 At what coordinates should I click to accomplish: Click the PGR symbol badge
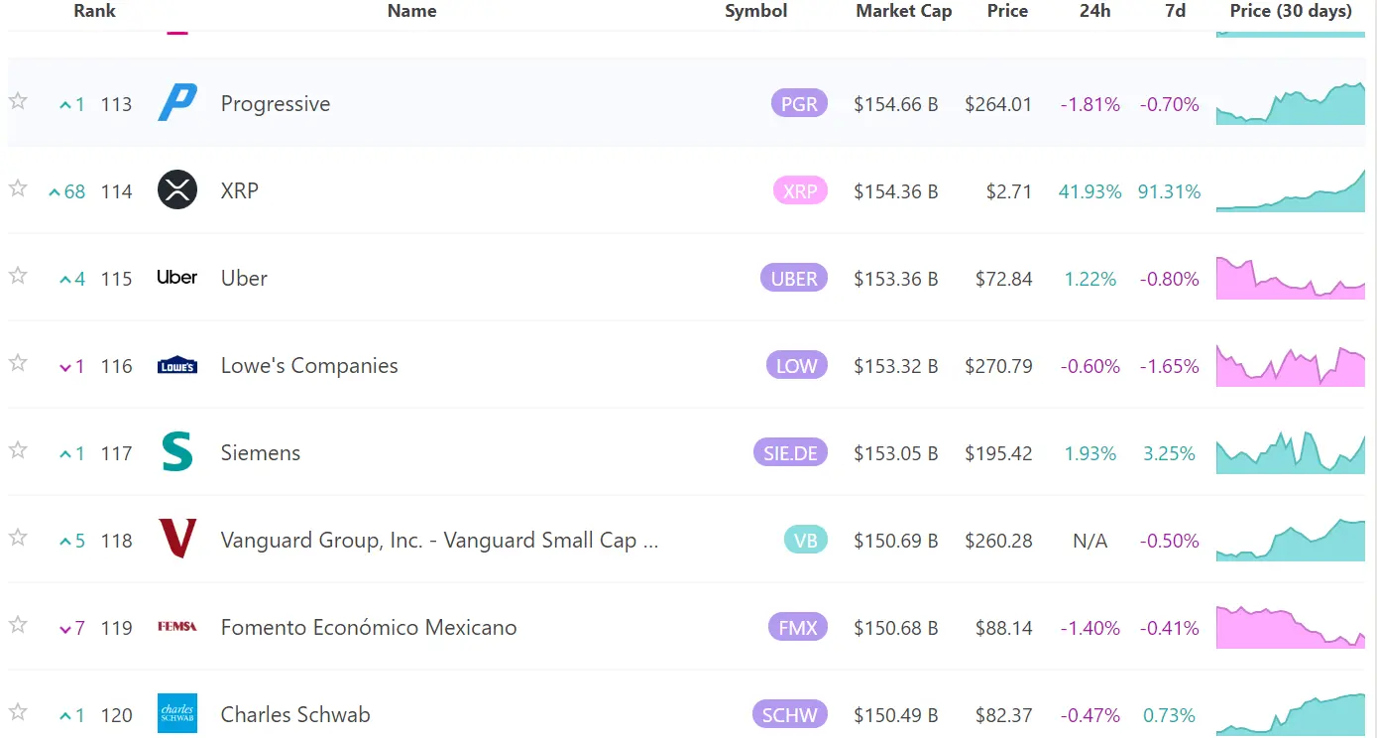click(799, 103)
